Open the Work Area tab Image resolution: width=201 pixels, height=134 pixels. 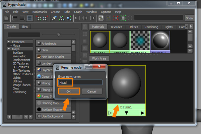click(99, 58)
